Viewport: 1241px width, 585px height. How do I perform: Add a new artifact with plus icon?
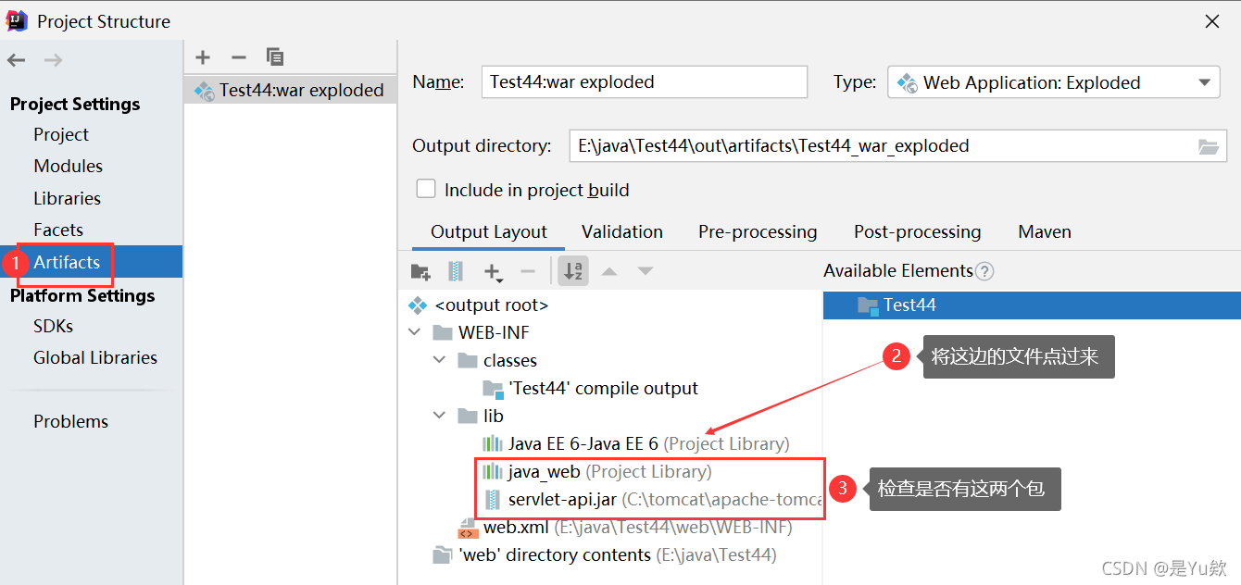tap(203, 57)
